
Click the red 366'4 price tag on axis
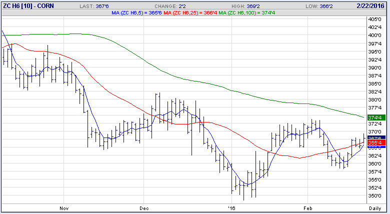tap(375, 143)
